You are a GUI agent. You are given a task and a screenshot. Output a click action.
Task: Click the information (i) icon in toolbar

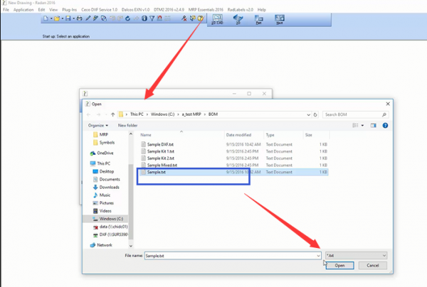tap(144, 18)
